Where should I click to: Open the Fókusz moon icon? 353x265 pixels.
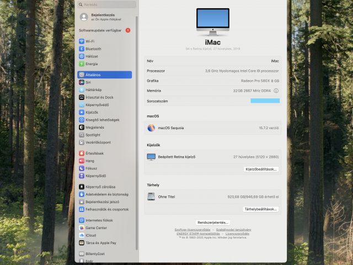(82, 168)
